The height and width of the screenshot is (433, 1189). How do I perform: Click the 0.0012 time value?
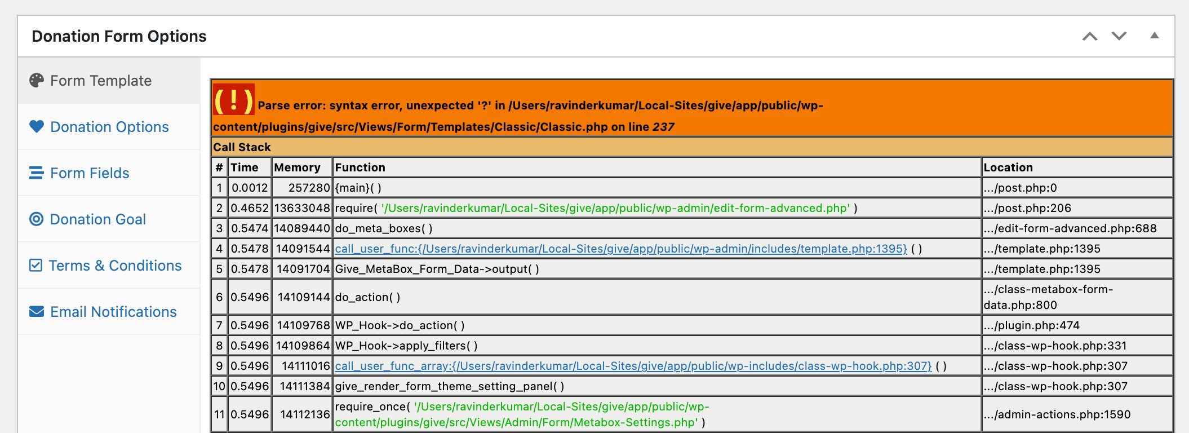(x=250, y=188)
